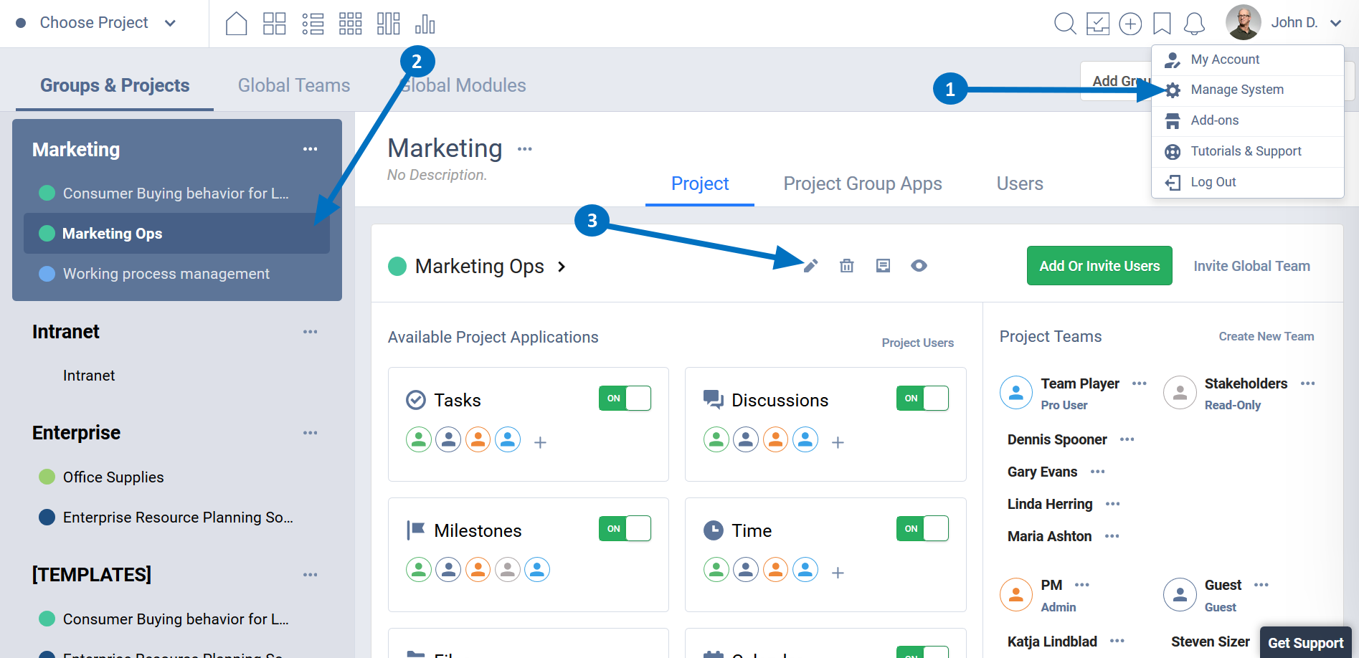Click the pencil edit icon for Marketing Ops

pyautogui.click(x=810, y=266)
